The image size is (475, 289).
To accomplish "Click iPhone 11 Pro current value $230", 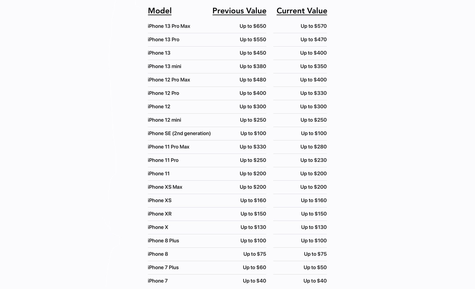I will pyautogui.click(x=313, y=160).
